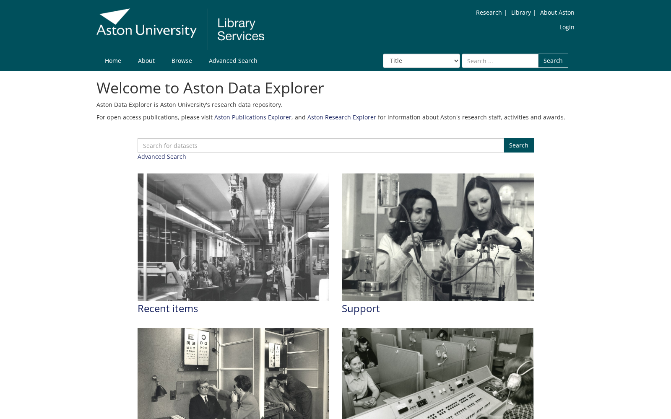Open the language lab headphones photo
The width and height of the screenshot is (671, 419).
[x=438, y=373]
